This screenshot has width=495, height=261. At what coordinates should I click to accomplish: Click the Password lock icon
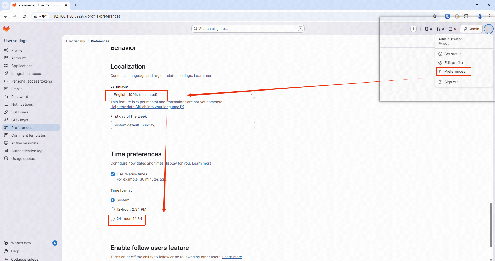[x=6, y=96]
